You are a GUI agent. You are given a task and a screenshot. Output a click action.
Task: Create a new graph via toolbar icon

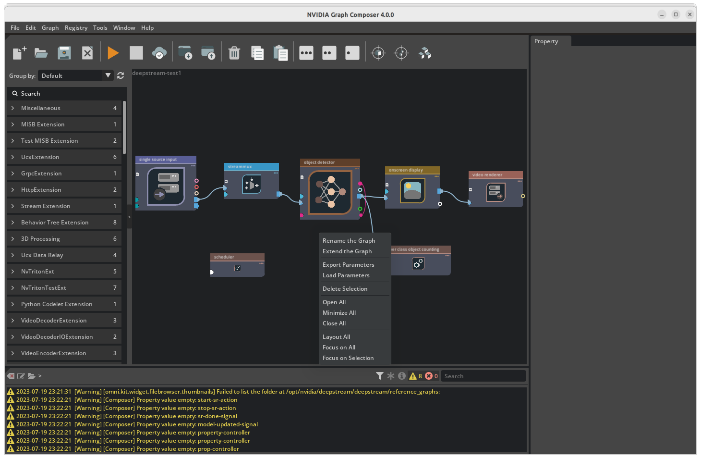coord(19,53)
